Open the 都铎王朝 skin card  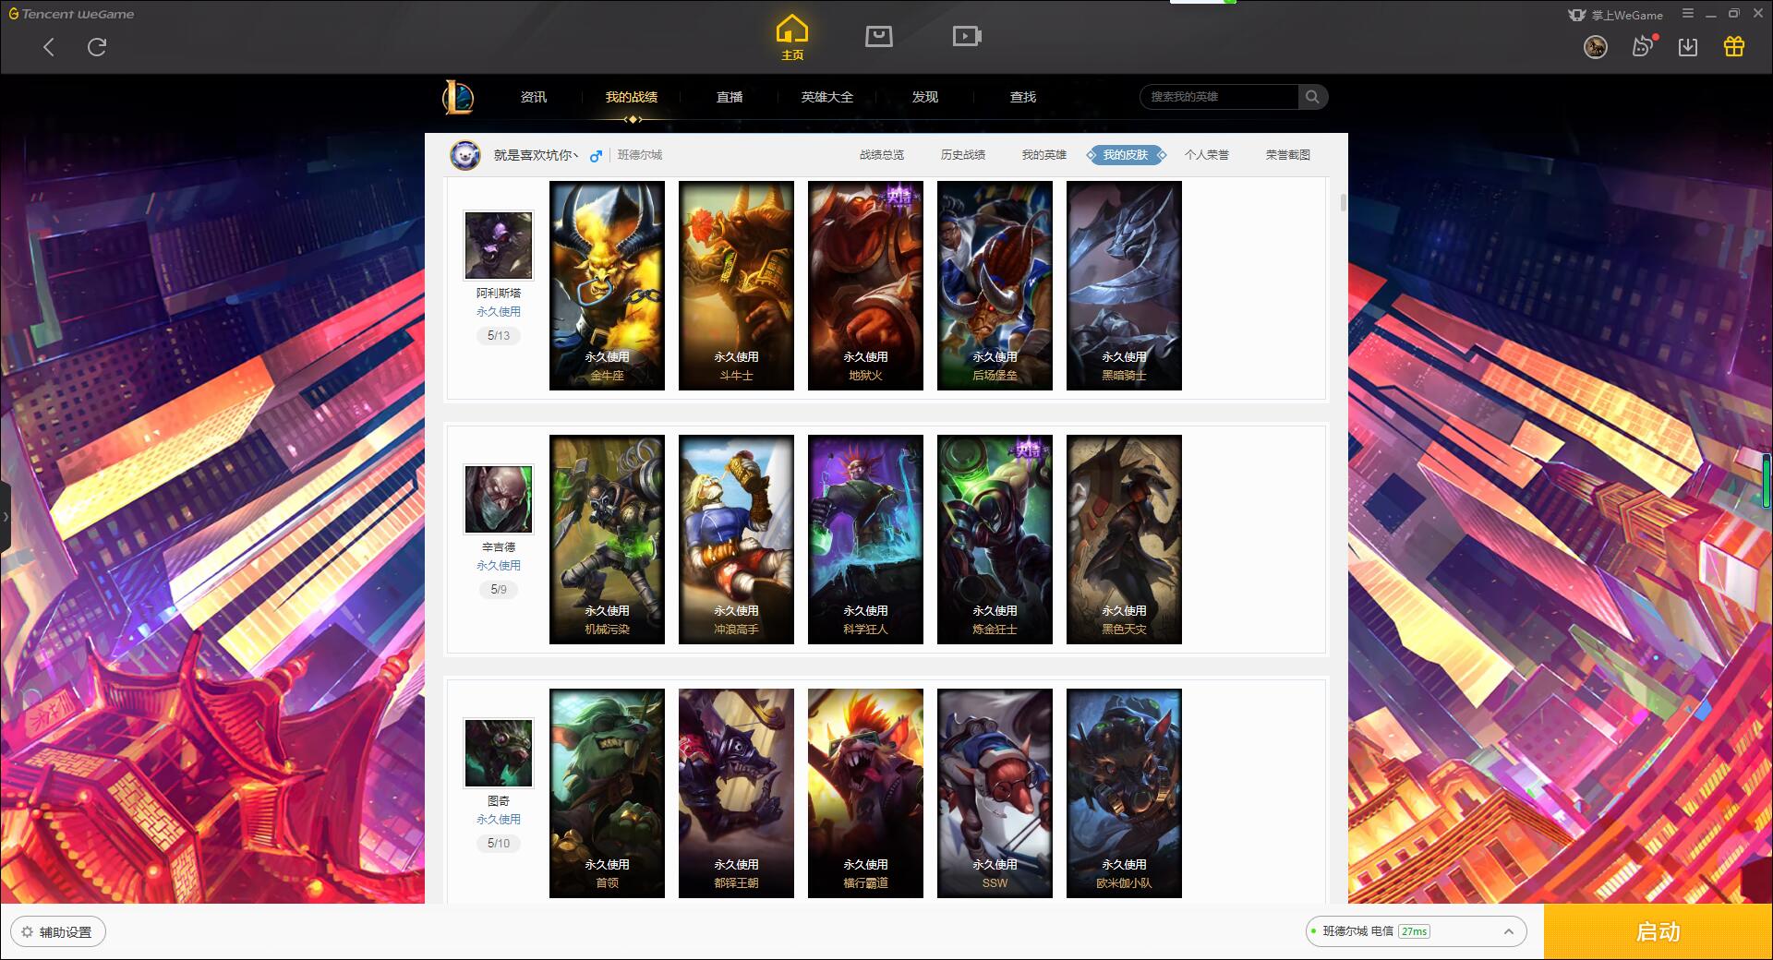point(736,793)
